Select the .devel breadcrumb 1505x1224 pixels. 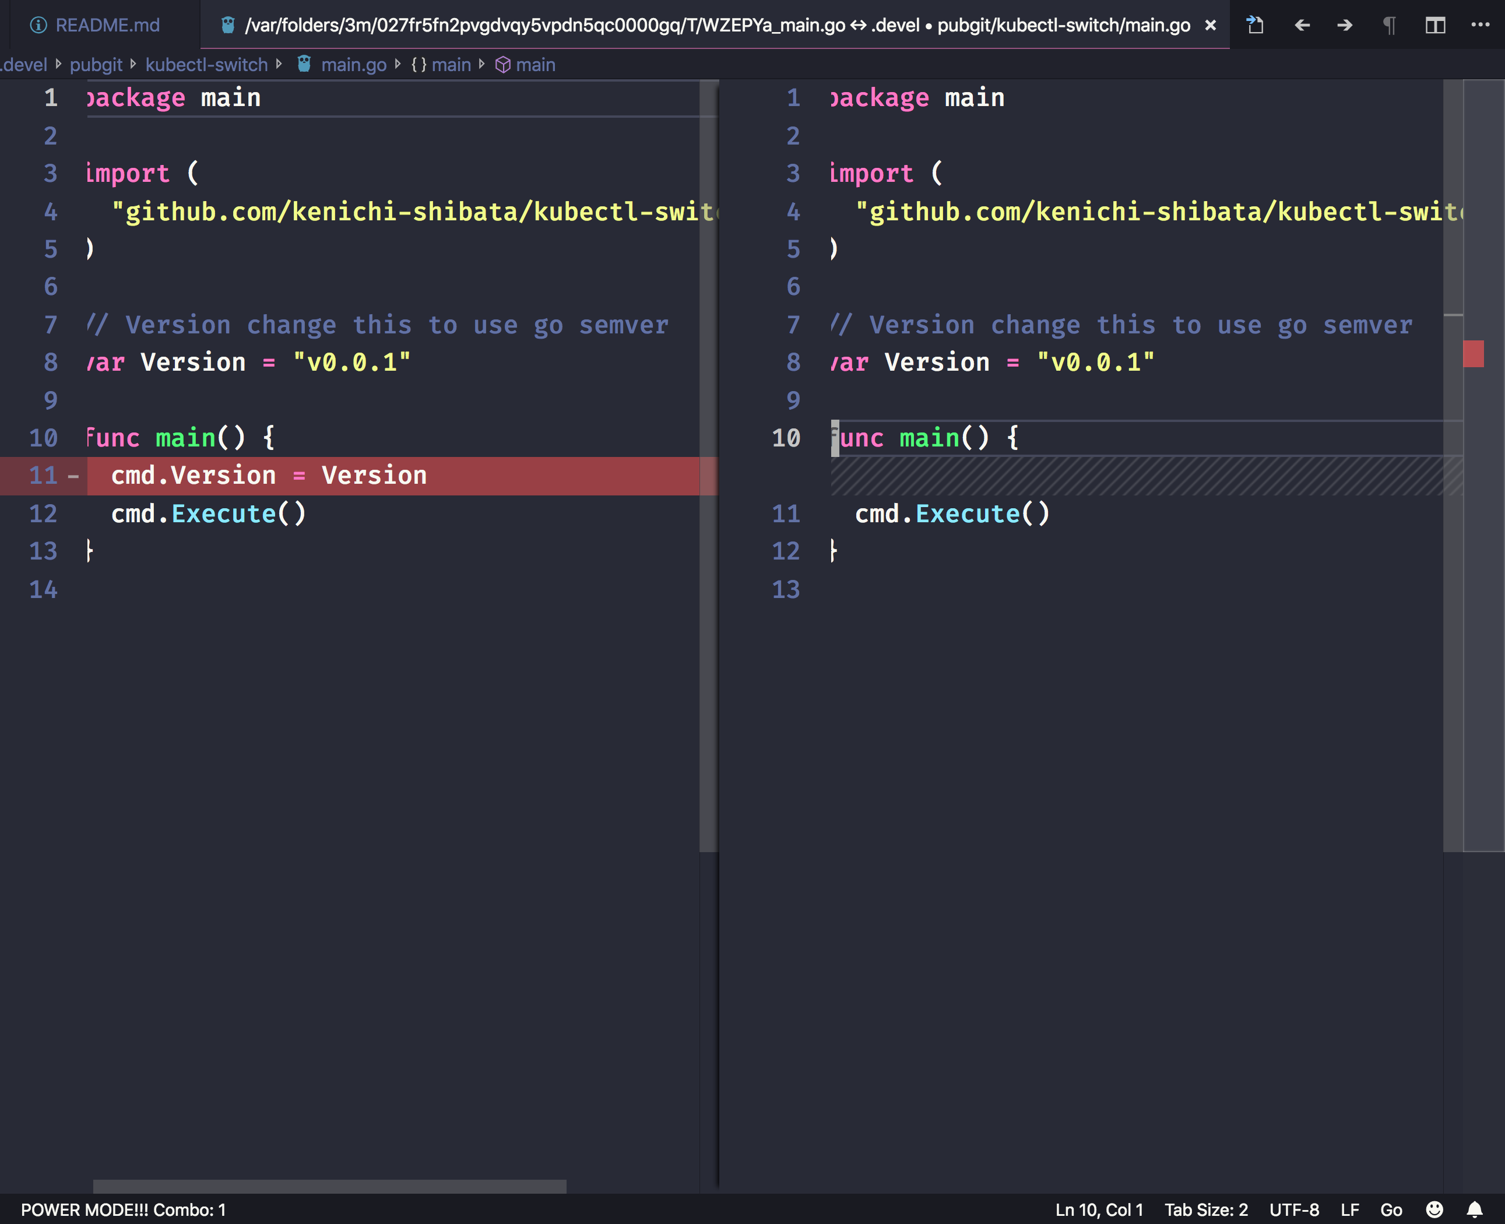click(x=24, y=65)
